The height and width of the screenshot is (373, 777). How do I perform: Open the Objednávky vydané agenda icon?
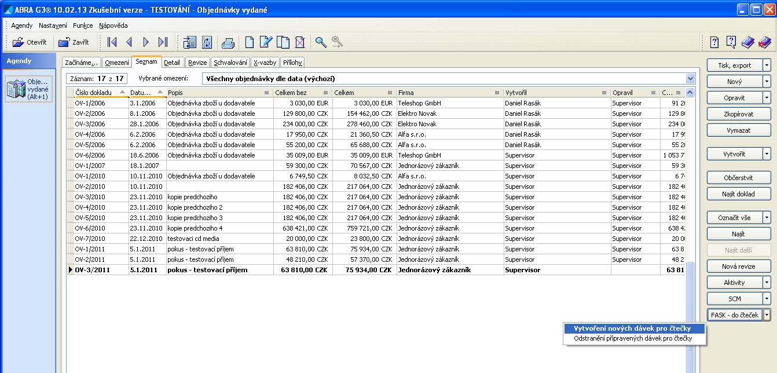point(29,89)
